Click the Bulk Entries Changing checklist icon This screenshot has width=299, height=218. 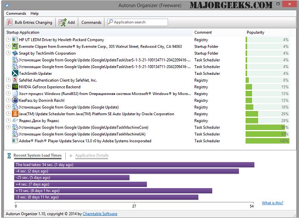point(10,22)
